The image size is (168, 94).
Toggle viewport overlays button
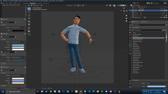114,5
